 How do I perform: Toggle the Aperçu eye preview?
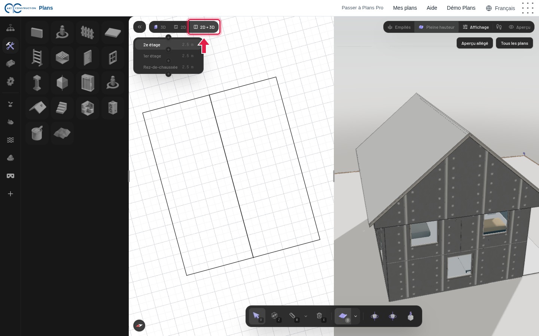520,27
